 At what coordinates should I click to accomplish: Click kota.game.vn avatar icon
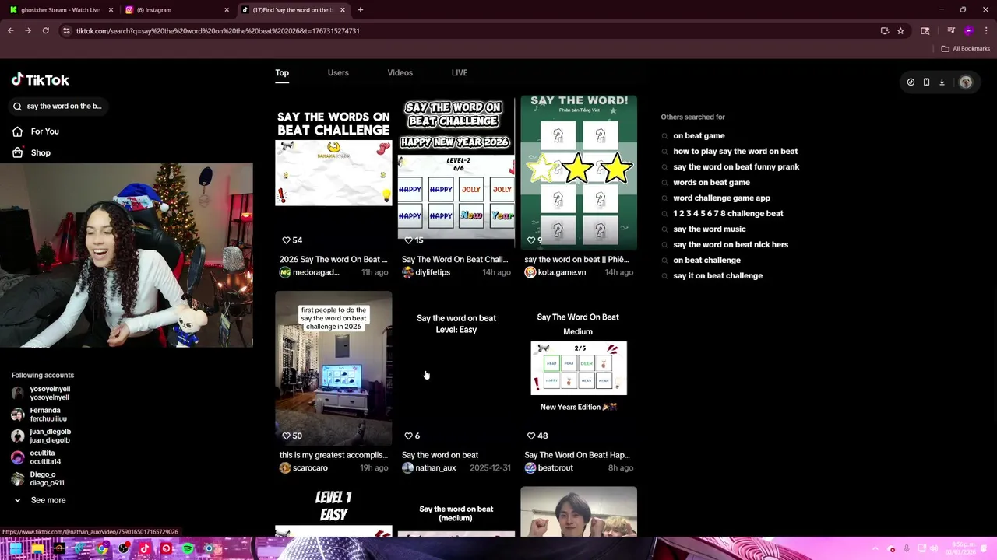tap(530, 272)
